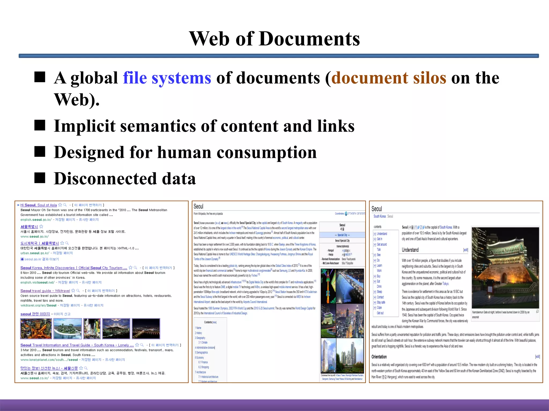Click the Talk entry in Wikitravel contents
Screen dimensions: 549x411
[379, 250]
